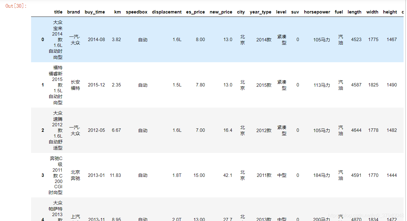Click buy_time cell '2014-08'

click(96, 40)
